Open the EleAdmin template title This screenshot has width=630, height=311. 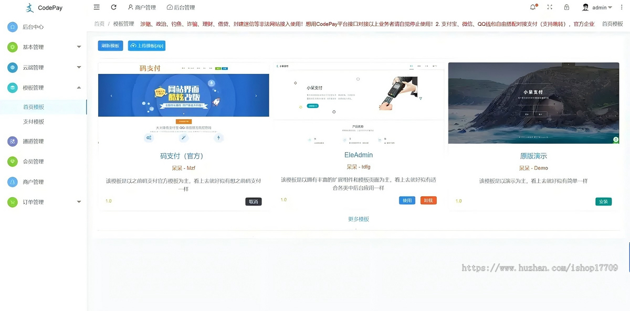[x=359, y=155]
